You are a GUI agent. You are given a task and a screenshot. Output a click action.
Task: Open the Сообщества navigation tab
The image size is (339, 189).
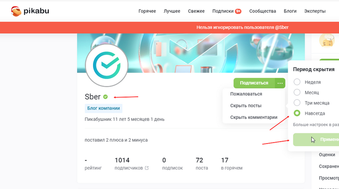point(262,11)
